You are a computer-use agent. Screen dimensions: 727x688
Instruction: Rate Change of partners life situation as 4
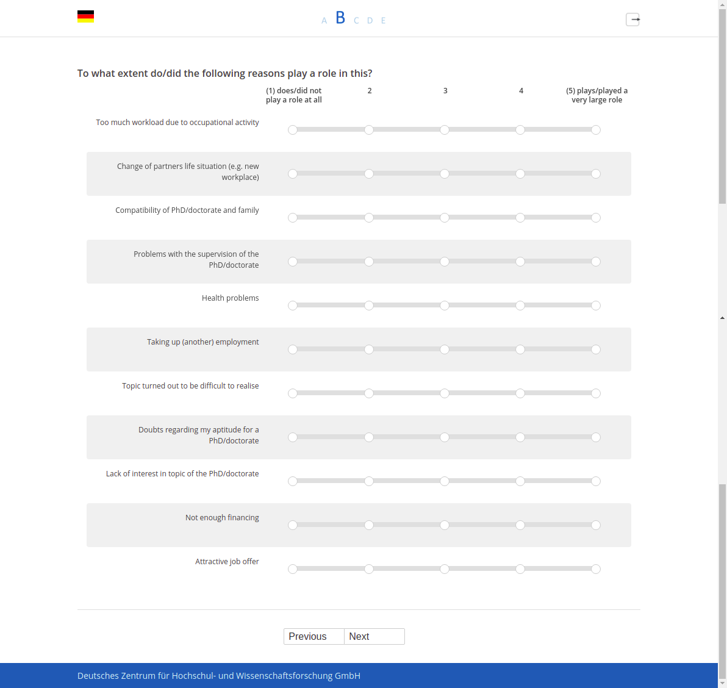(520, 174)
